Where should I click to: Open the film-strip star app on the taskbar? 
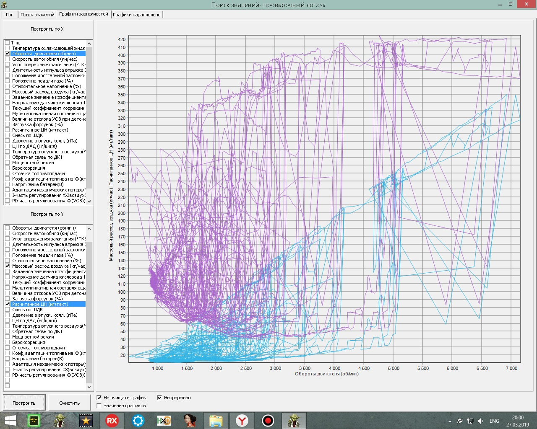pos(86,420)
